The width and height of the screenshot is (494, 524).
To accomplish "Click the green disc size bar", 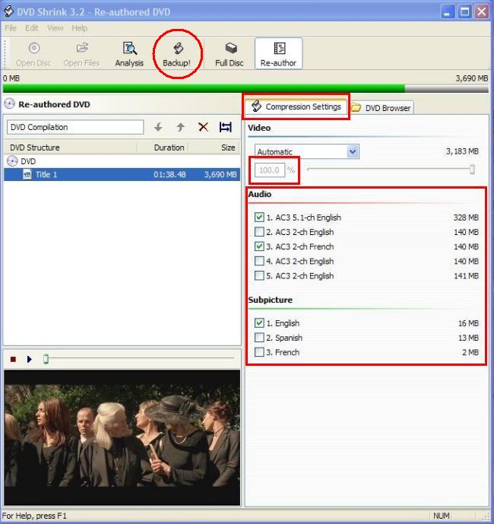I will point(204,88).
